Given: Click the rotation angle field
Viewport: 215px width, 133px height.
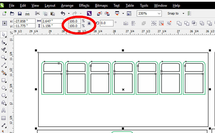Looking at the screenshot, I should point(106,23).
